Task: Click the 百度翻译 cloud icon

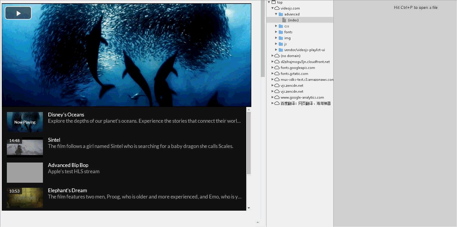Action: (x=277, y=103)
